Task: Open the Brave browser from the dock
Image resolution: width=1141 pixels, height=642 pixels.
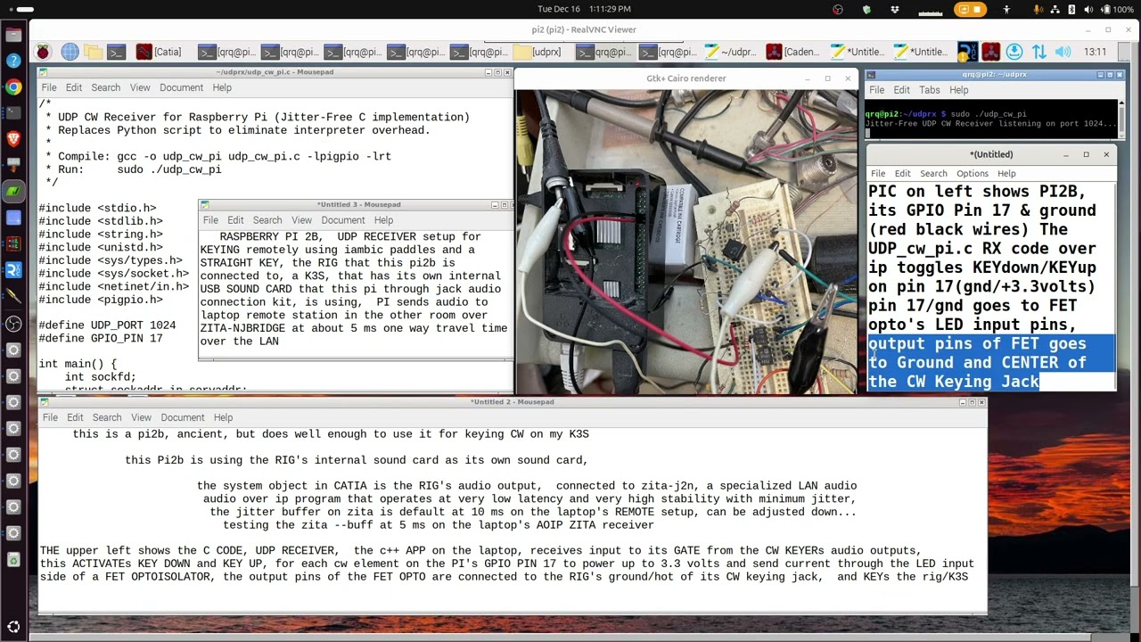Action: tap(13, 139)
